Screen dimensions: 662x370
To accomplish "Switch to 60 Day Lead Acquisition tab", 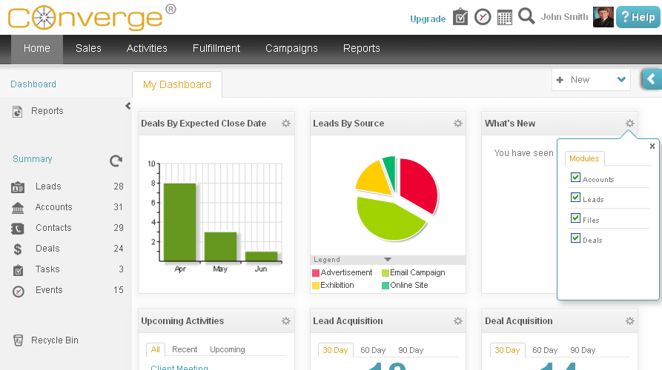I will 373,350.
